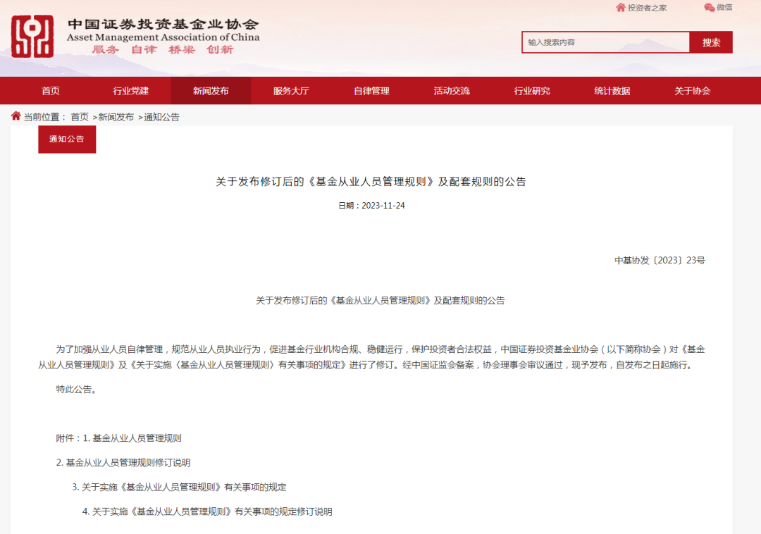Viewport: 761px width, 534px height.
Task: Navigate to 首页 in the top menu
Action: click(x=50, y=91)
